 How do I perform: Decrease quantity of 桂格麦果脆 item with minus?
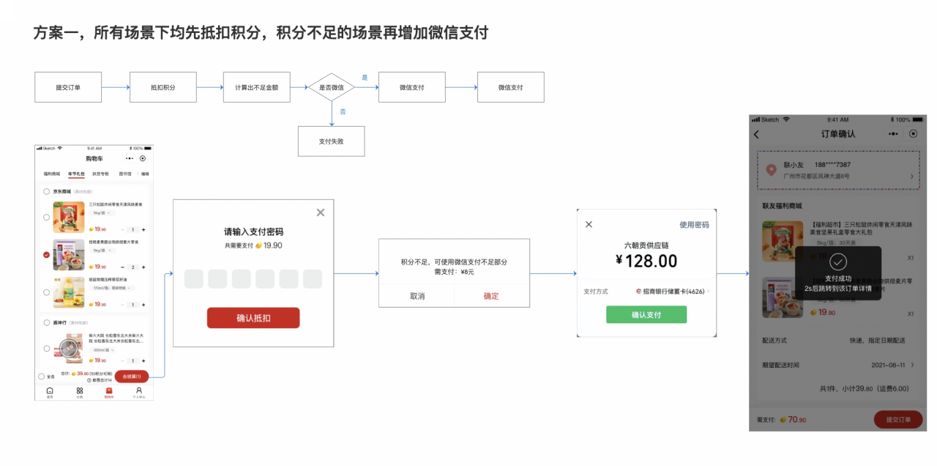tap(122, 267)
